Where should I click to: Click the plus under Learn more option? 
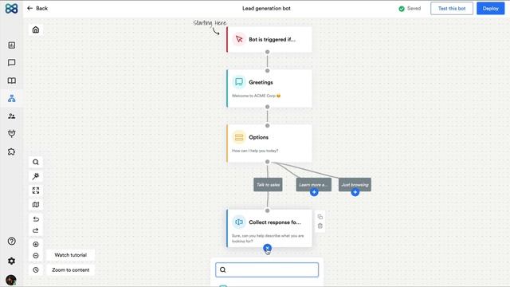tap(314, 192)
